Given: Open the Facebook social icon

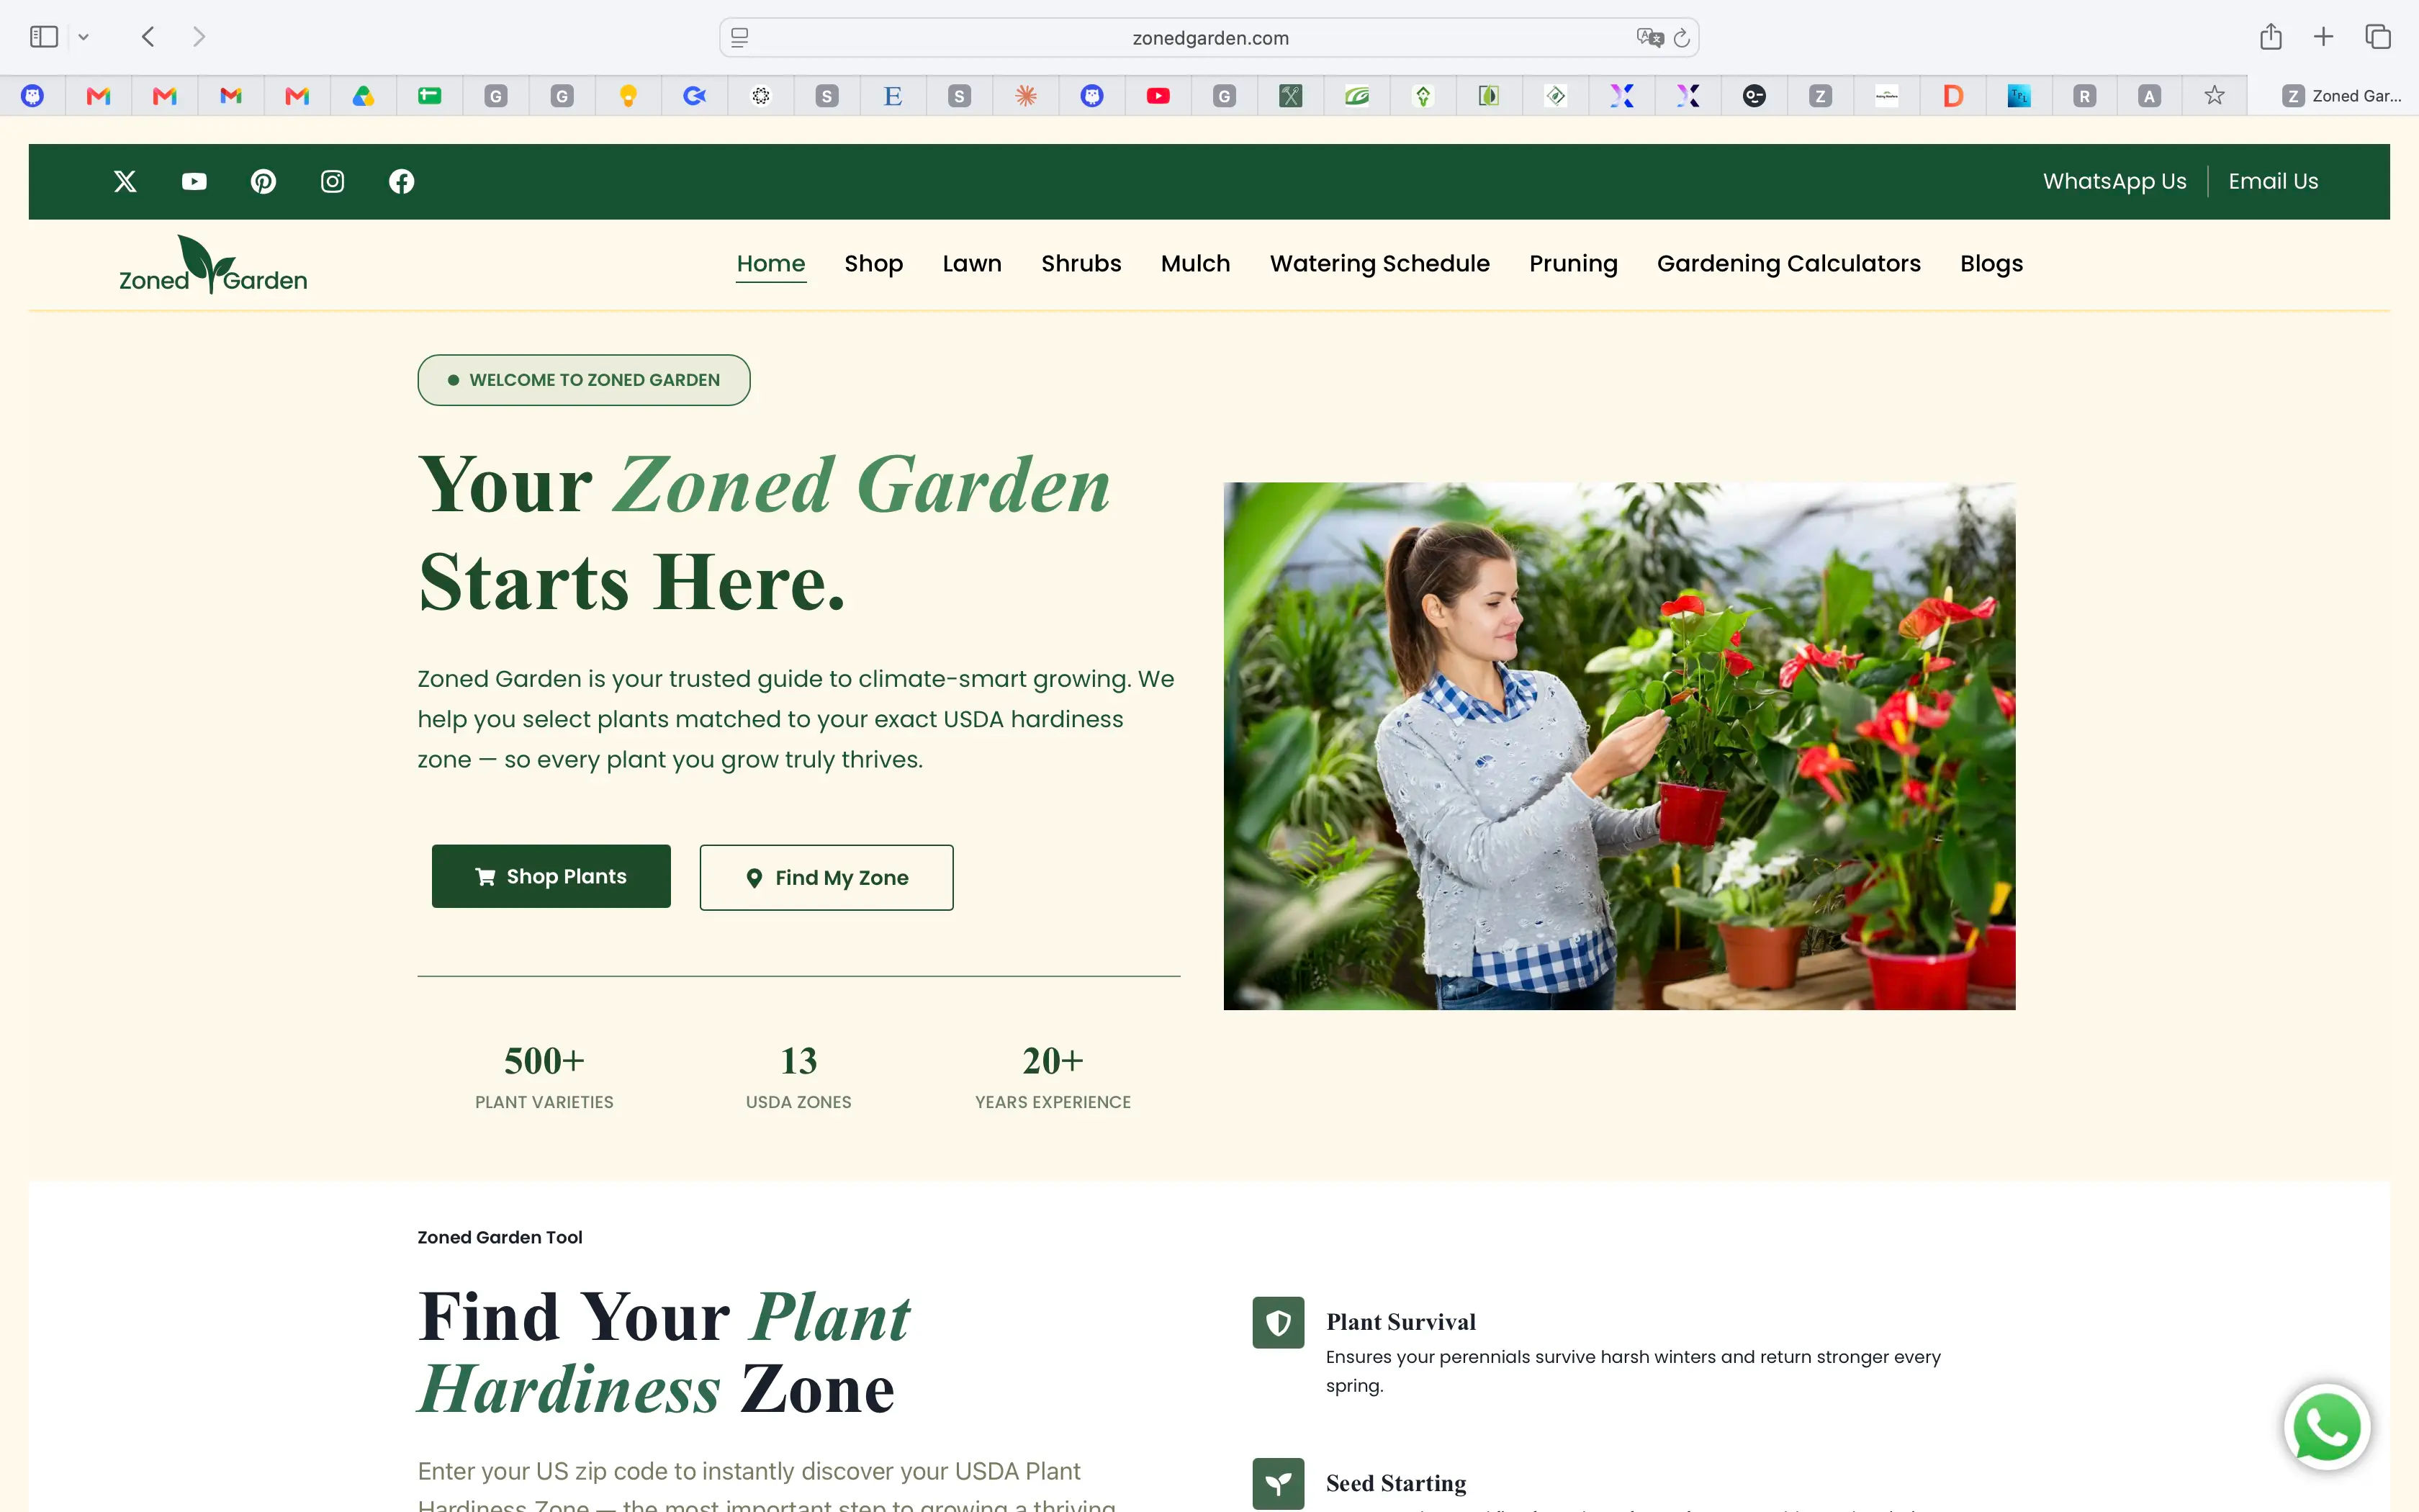Looking at the screenshot, I should tap(402, 181).
